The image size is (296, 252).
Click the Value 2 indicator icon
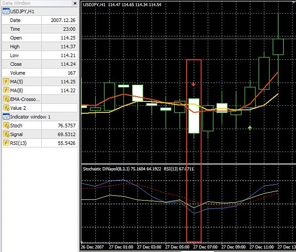tap(6, 108)
